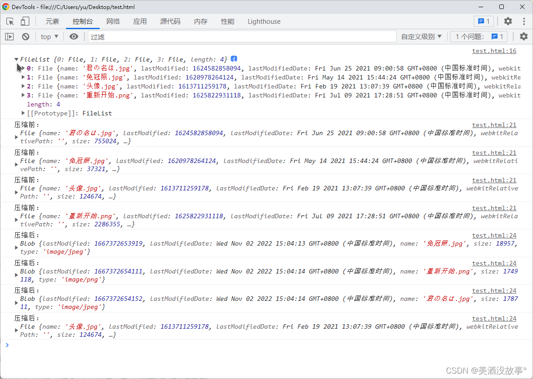Minimize the DevTools window

(481, 7)
